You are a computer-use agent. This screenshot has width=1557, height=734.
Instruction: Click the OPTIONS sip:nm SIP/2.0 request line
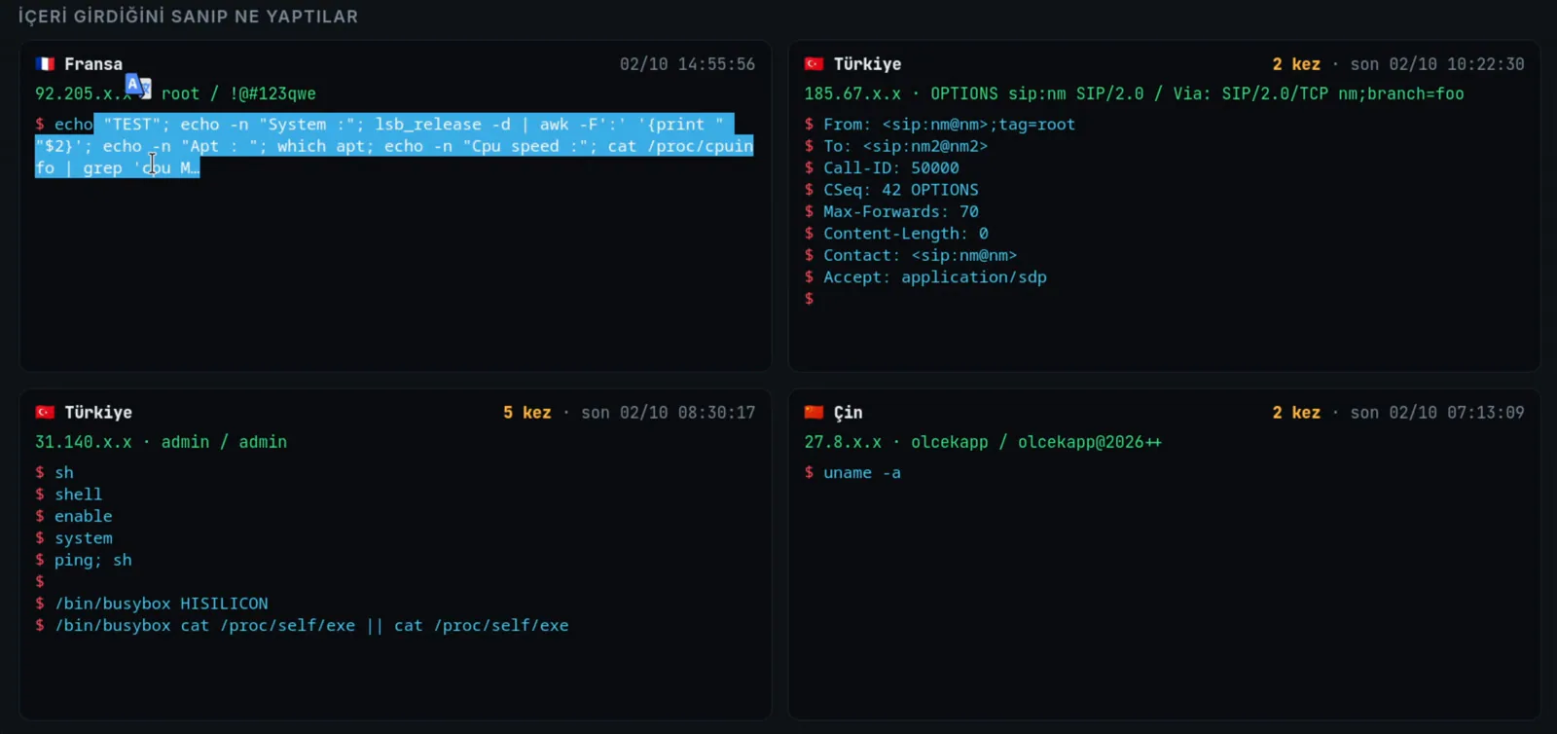[x=1197, y=93]
